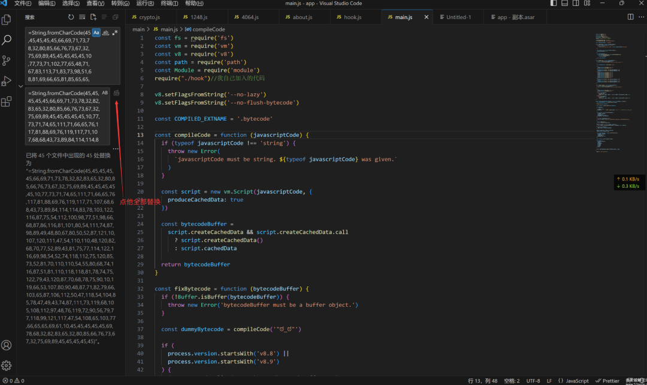Customize layout icon in title bar
This screenshot has width=647, height=385.
pos(587,4)
